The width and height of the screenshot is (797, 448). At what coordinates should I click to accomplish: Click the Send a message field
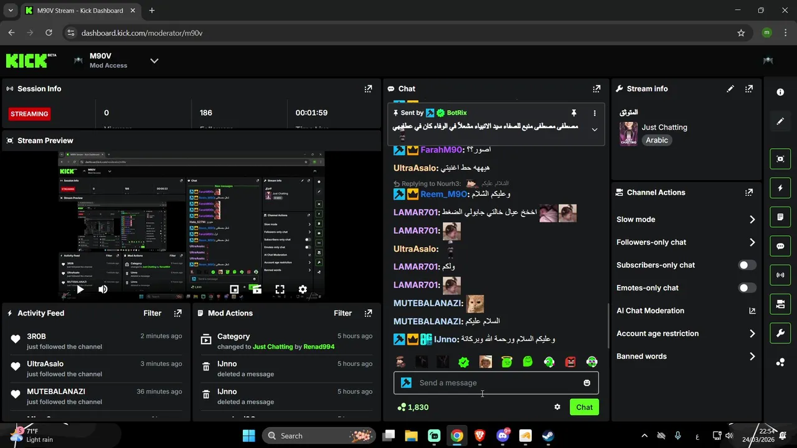pos(496,383)
